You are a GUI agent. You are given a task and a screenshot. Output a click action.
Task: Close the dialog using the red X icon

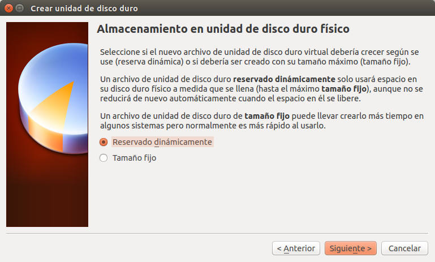pos(9,8)
